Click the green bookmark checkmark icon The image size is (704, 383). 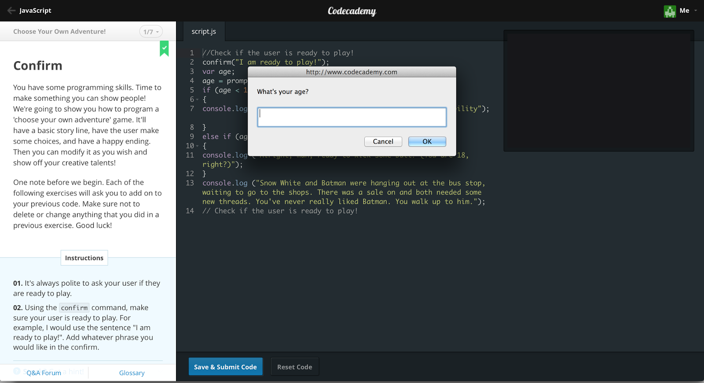click(x=164, y=48)
